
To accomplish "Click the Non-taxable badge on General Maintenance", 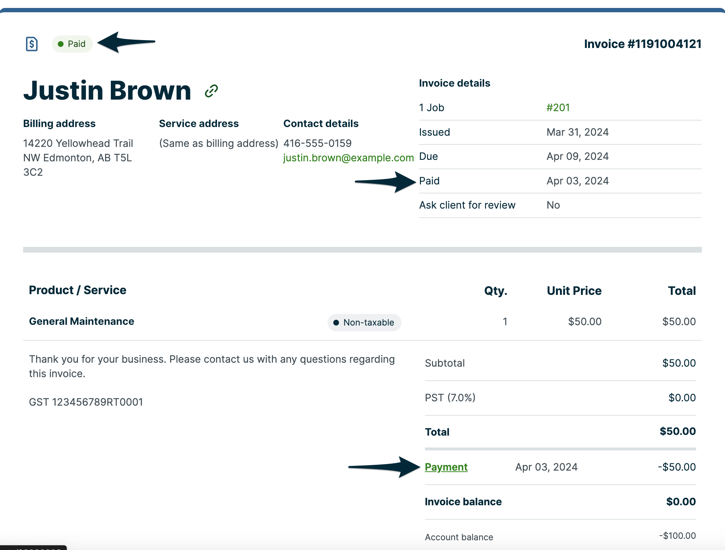I will tap(364, 322).
